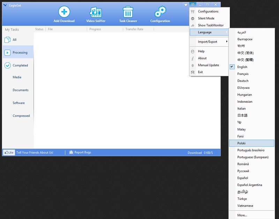Select Hungarian language
The height and width of the screenshot is (219, 279).
tap(251, 94)
